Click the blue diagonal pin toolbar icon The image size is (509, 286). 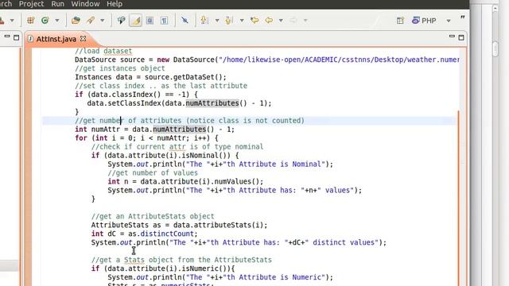tap(185, 21)
